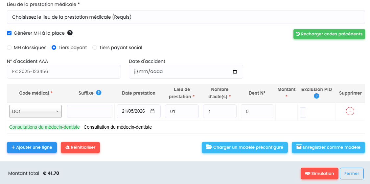Open Charger un modèle préconfiguré
Viewport: 370px width, 184px height.
(x=245, y=148)
